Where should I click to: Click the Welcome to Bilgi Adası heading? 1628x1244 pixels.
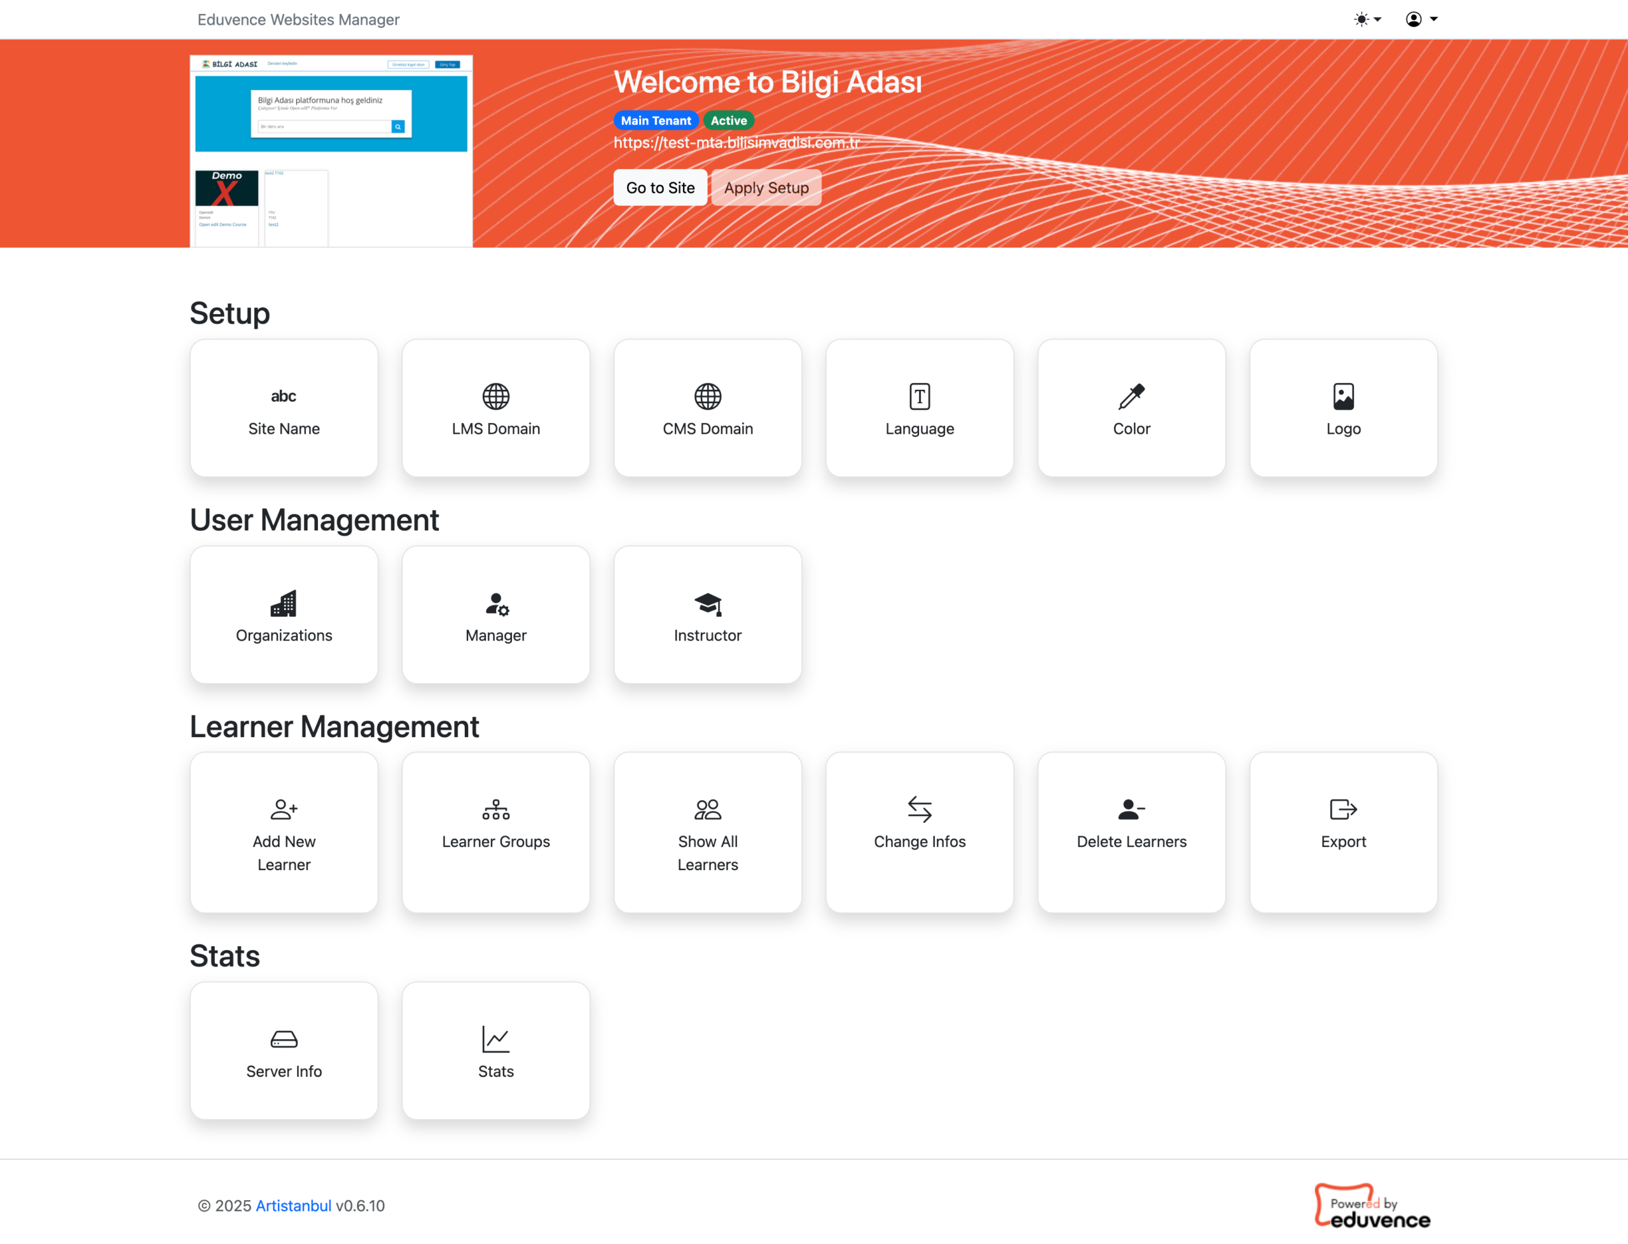(x=767, y=81)
